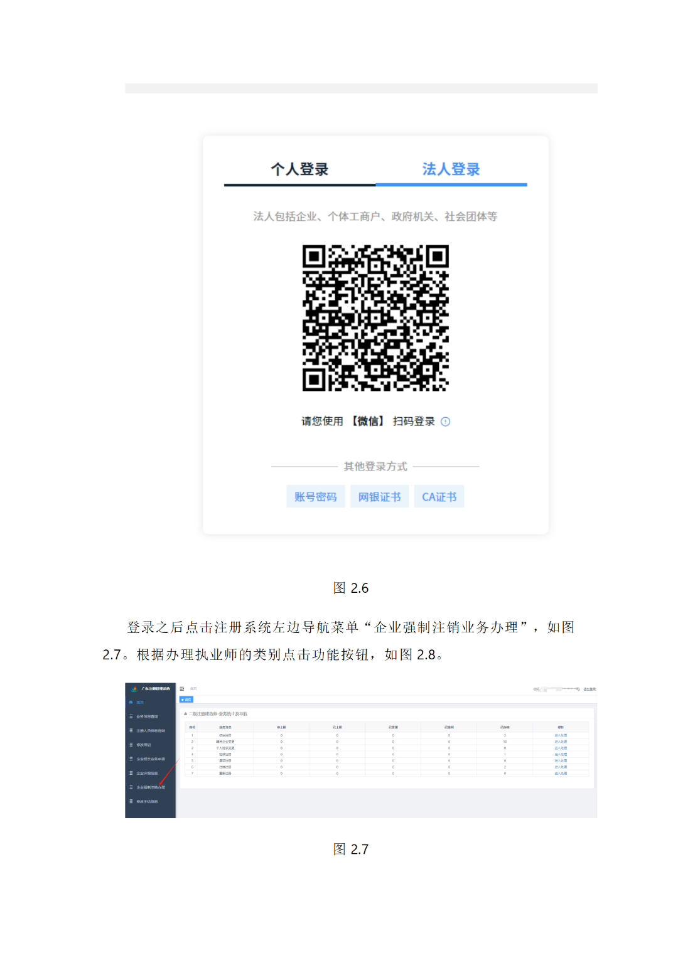Click 进入处理 for 个人姓名变更 row
This screenshot has width=678, height=958.
click(561, 748)
